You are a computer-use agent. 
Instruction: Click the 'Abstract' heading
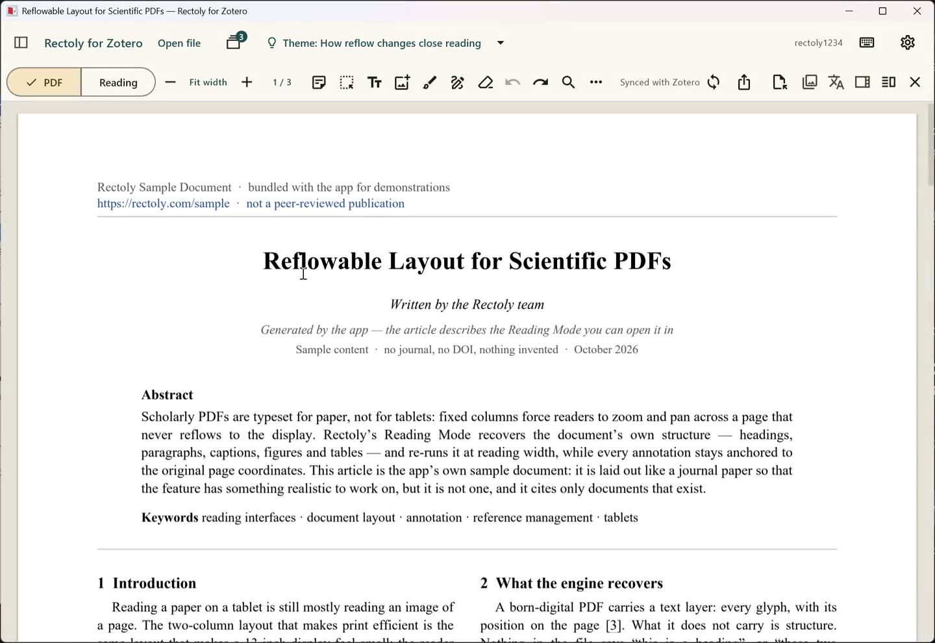(x=168, y=395)
